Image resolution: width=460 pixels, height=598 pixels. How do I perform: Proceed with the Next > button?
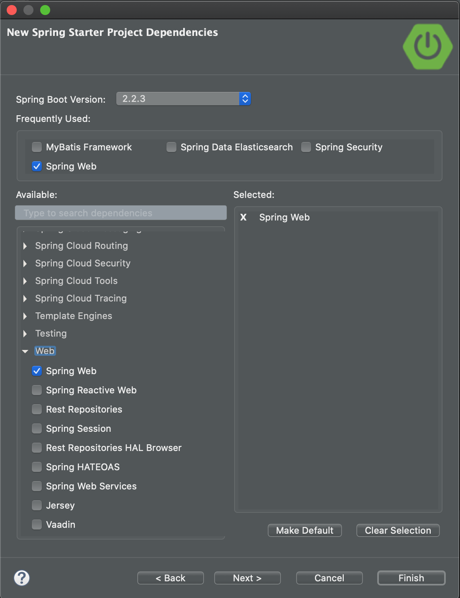[247, 578]
